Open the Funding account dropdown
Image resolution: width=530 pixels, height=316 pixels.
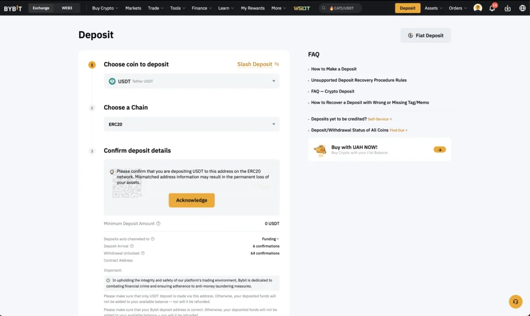270,239
